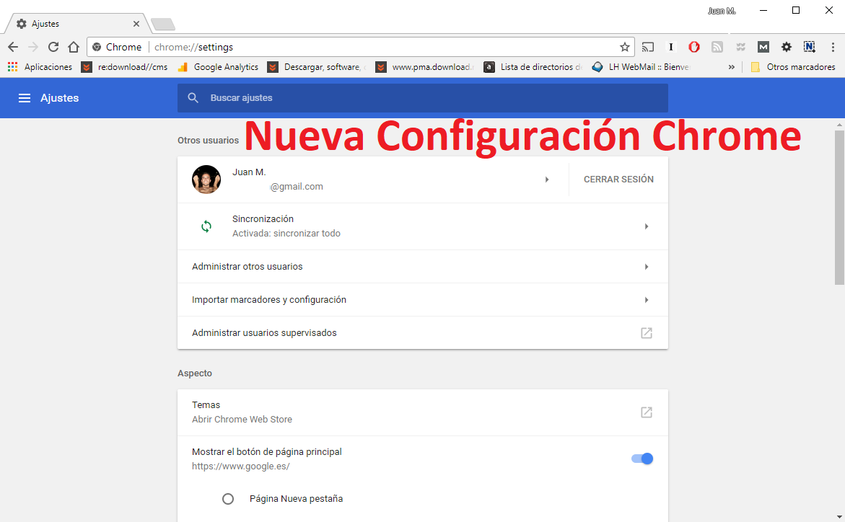Open Lista de directorios bookmark
Screen dimensions: 845x522
click(x=533, y=67)
